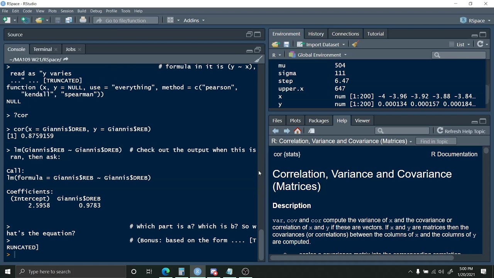
Task: Open the Plots menu
Action: tap(52, 11)
